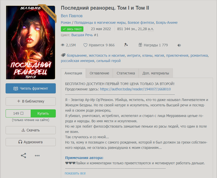Click the green Купить button
The height and width of the screenshot is (178, 217).
click(43, 113)
